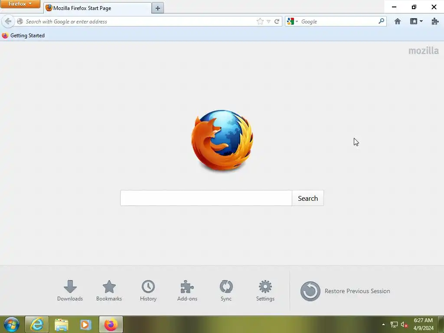Open the add-ons puzzle icon in toolbar
The height and width of the screenshot is (333, 444).
(x=435, y=22)
